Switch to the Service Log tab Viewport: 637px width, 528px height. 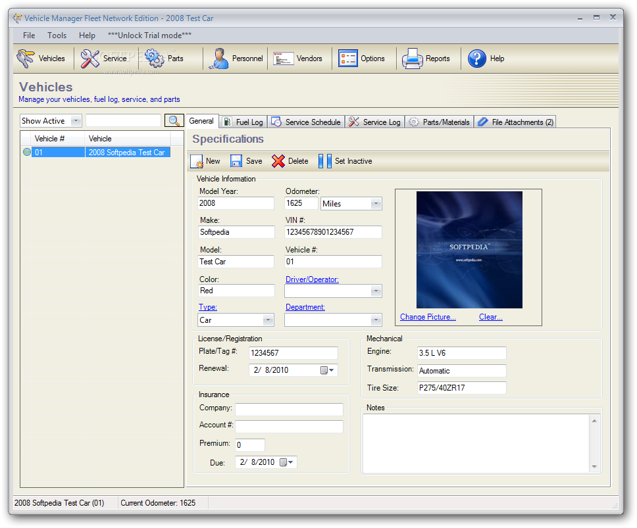[375, 122]
